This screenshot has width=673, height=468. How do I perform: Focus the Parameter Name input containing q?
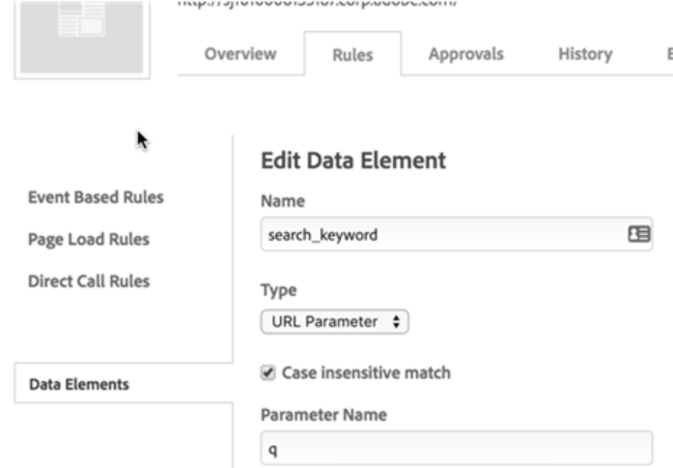[x=456, y=448]
